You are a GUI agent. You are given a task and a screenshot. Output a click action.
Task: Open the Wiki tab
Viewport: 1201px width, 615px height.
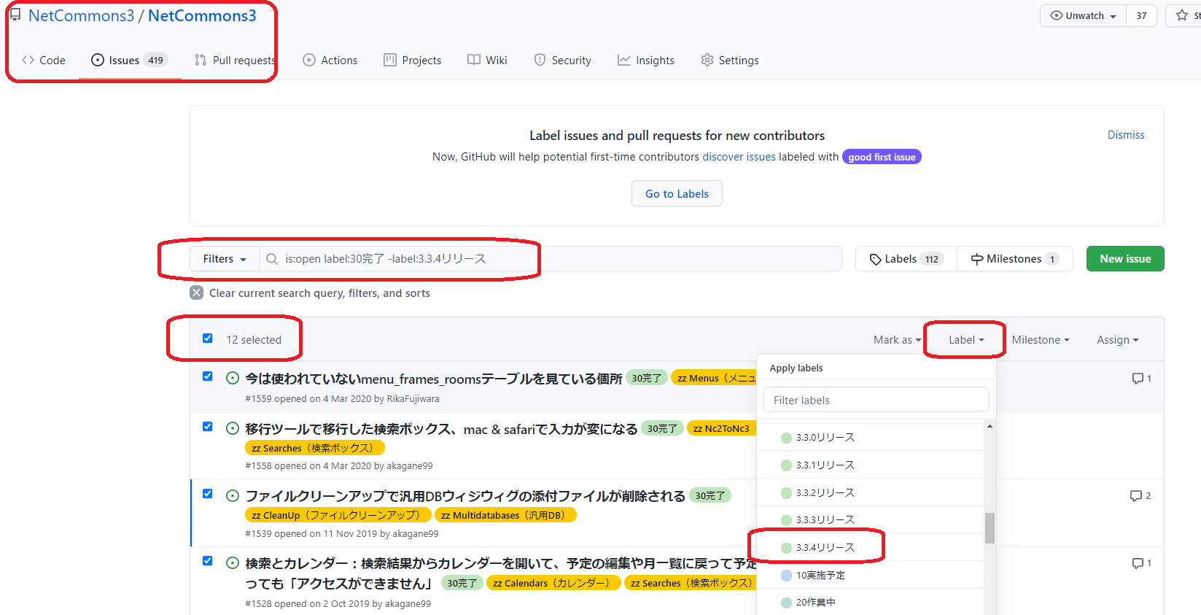click(x=487, y=61)
